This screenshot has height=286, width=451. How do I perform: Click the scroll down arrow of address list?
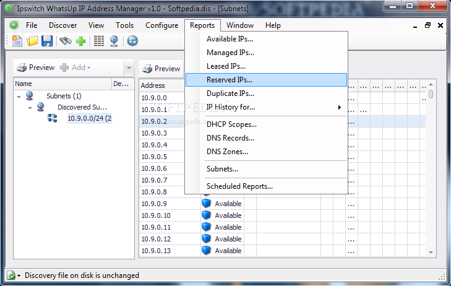(431, 253)
